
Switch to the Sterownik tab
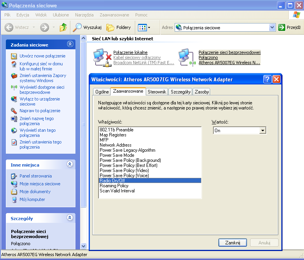pos(157,92)
